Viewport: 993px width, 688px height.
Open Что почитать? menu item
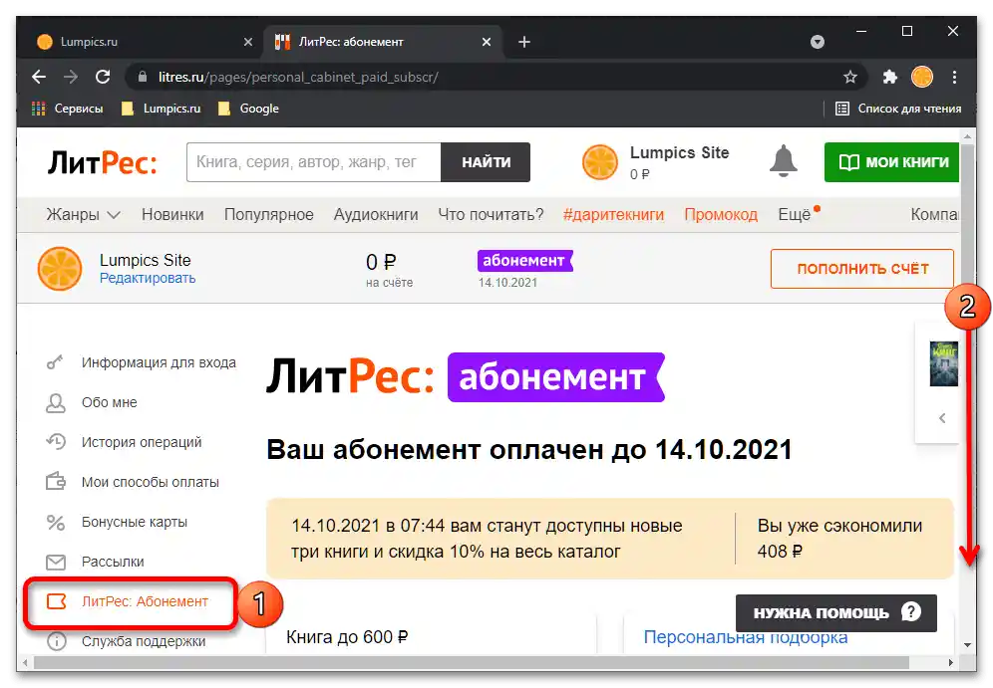click(491, 215)
